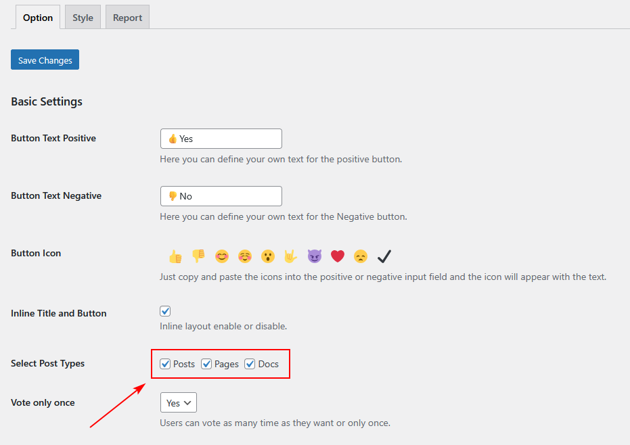Viewport: 630px width, 445px height.
Task: Click the Save Changes button
Action: [x=45, y=60]
